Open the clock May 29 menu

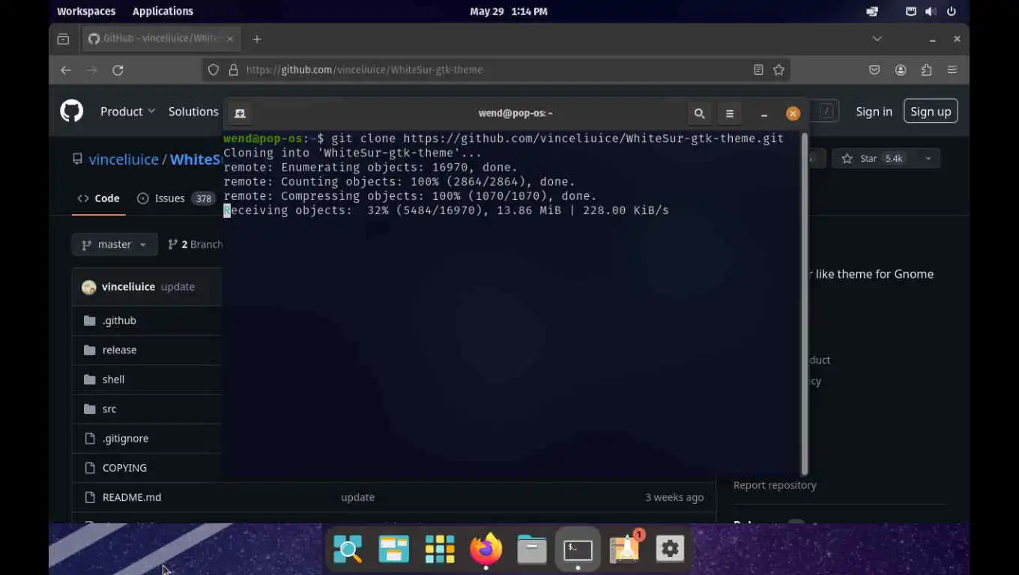509,11
